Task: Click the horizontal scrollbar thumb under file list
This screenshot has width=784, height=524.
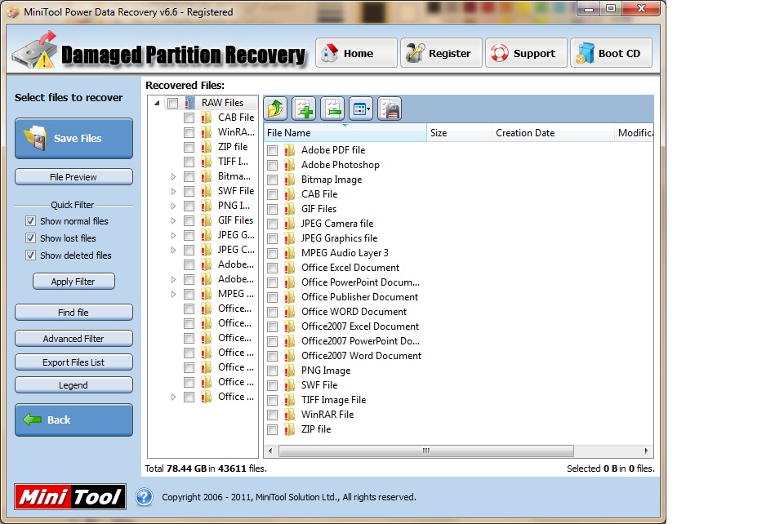Action: point(426,451)
